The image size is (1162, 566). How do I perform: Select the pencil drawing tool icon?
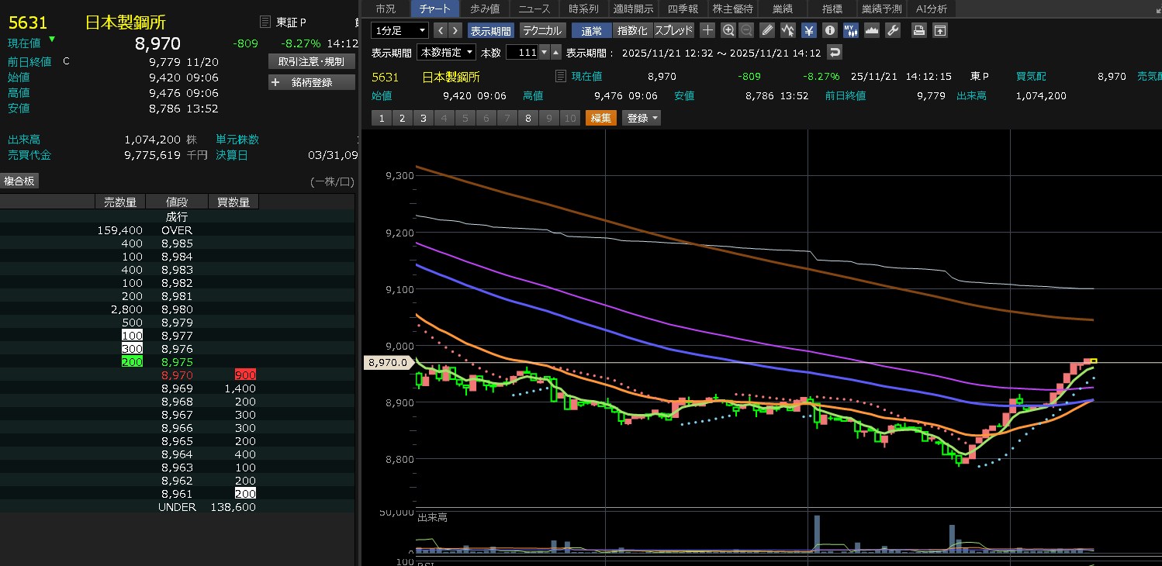tap(767, 30)
